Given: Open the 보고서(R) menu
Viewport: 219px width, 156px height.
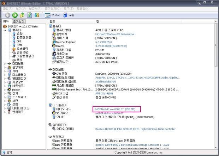Looking at the screenshot, I should pos(35,9).
